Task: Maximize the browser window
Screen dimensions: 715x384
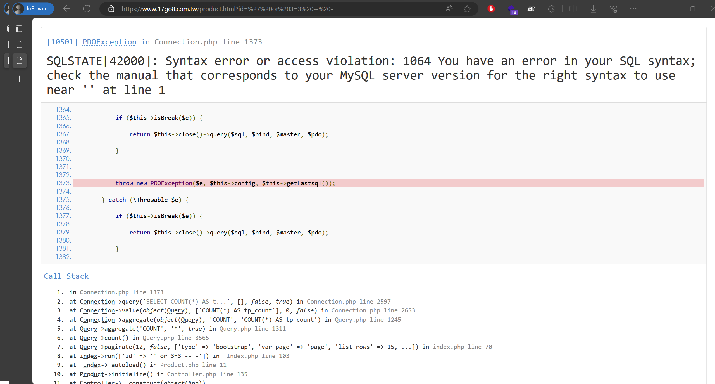Action: tap(692, 9)
